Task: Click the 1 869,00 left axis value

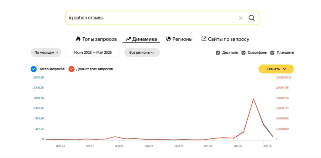Action: (39, 98)
